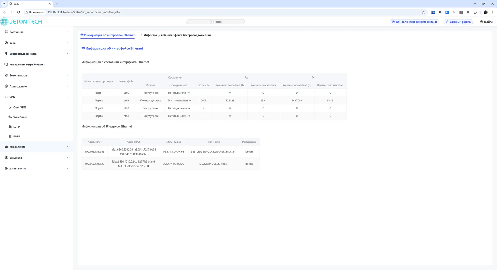Click the Jeton Tech logo
497x270 pixels.
point(21,22)
